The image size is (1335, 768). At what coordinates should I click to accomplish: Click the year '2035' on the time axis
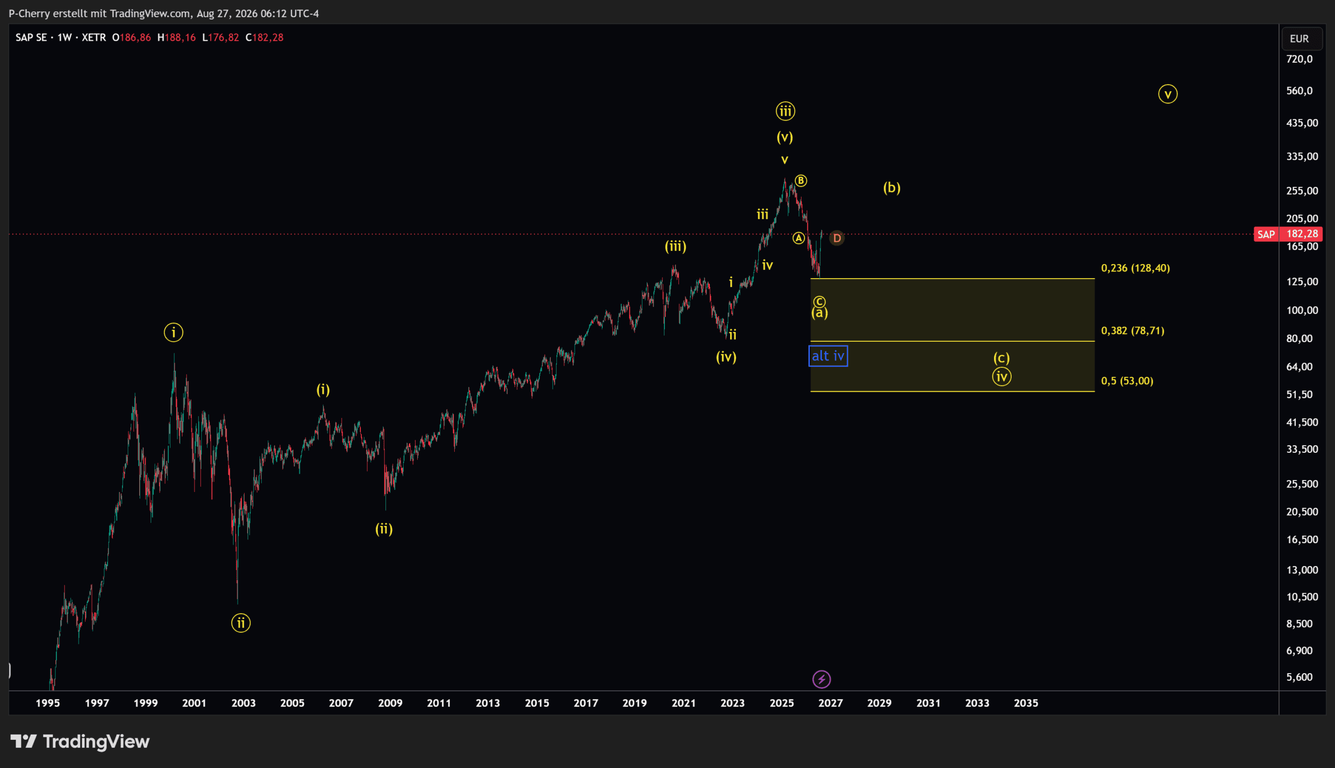coord(1026,703)
